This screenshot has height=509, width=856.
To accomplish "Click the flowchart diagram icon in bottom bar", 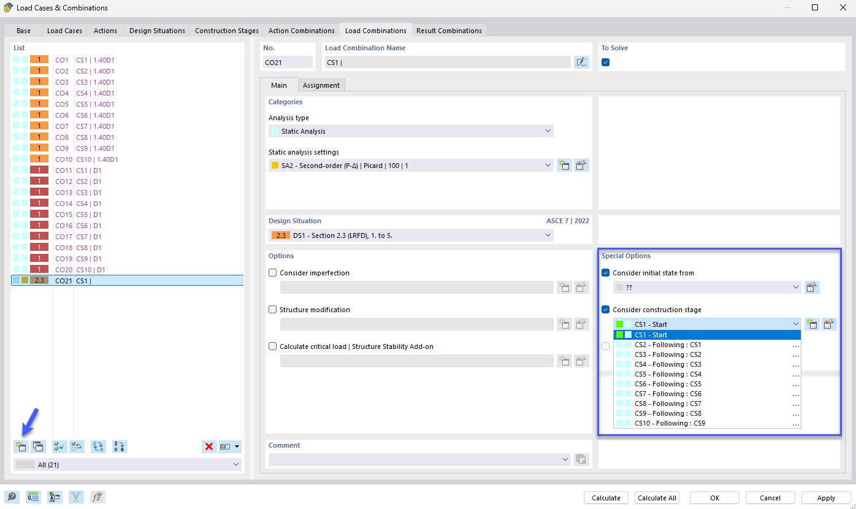I will [x=76, y=497].
